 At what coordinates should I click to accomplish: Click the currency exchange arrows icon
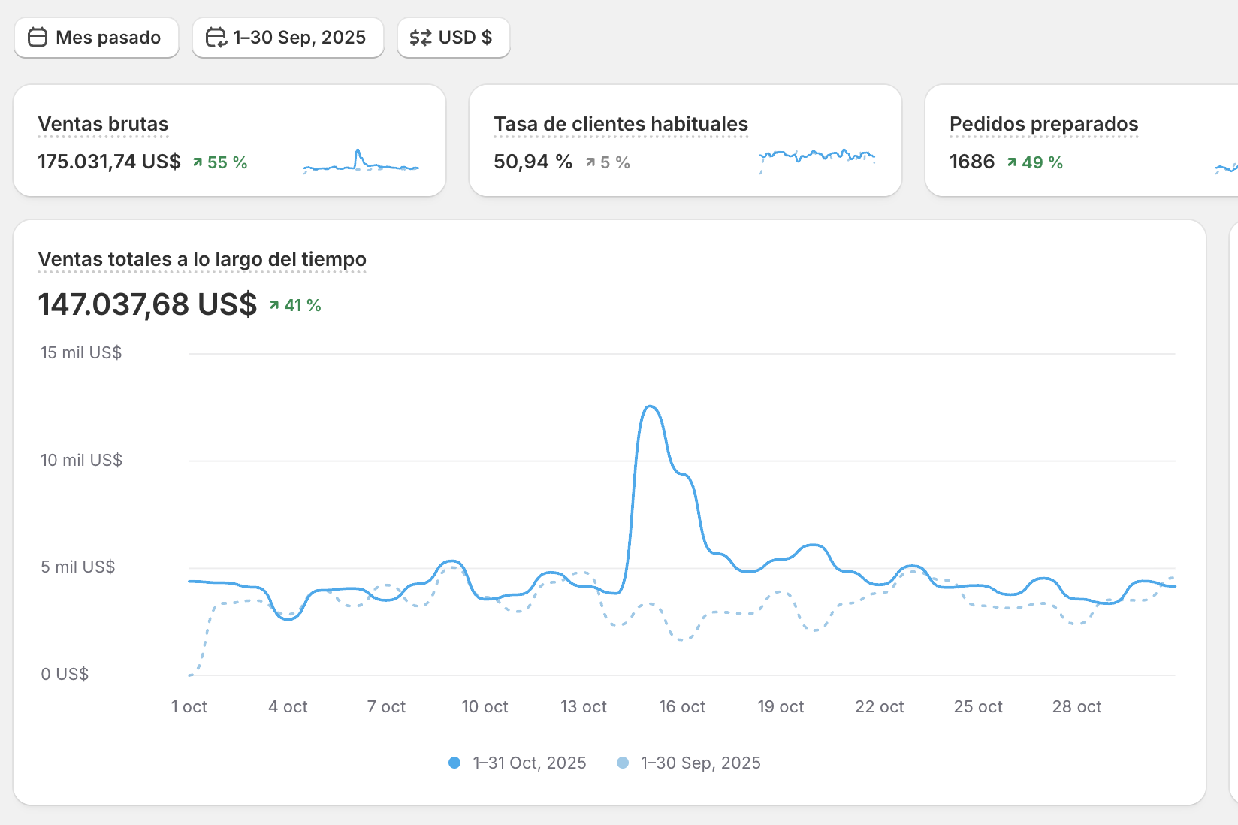tap(421, 38)
